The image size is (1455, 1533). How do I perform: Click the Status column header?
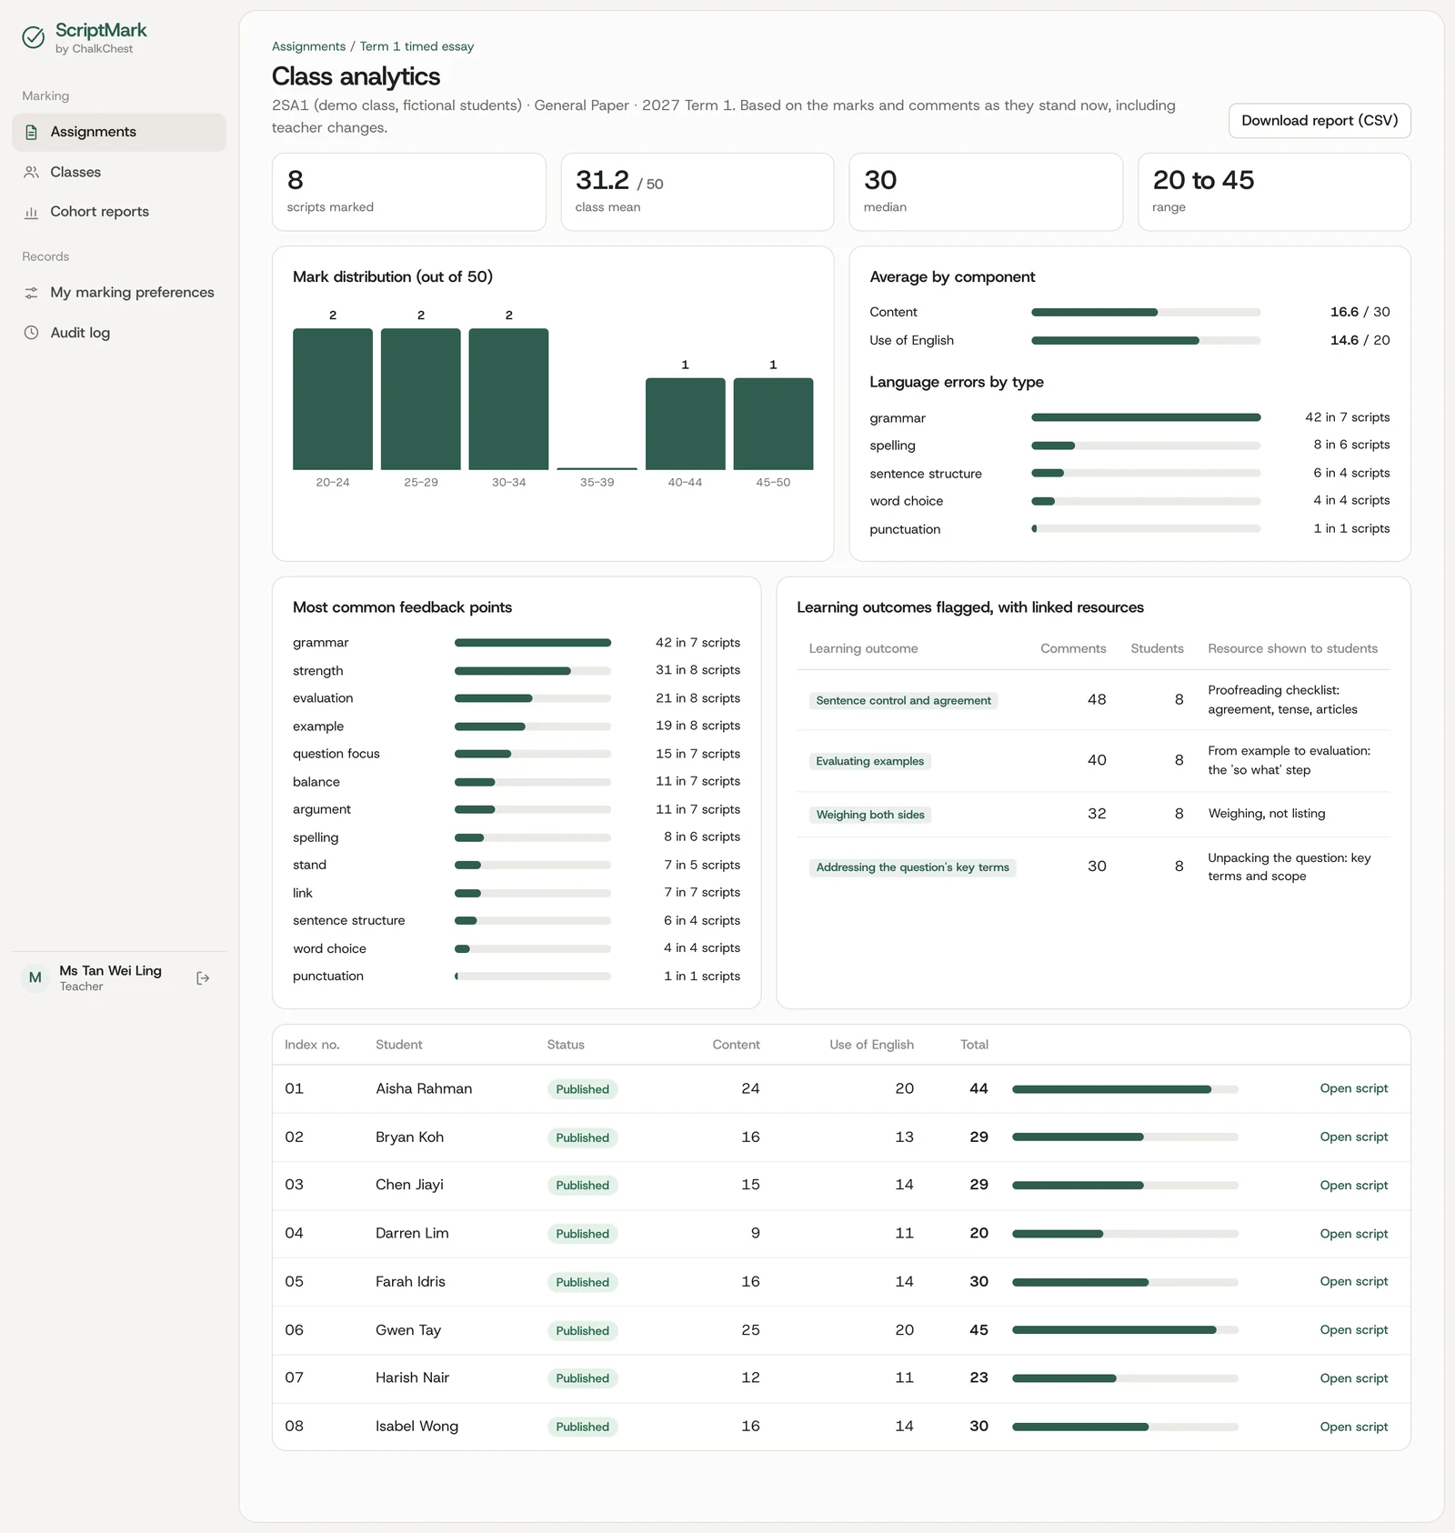(566, 1045)
